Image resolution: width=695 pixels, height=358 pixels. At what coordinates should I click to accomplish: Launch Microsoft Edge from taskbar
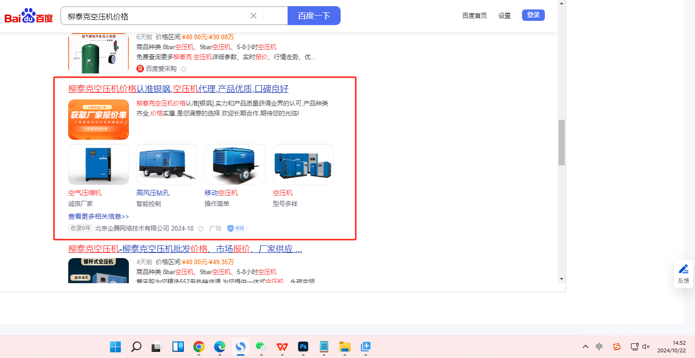point(219,347)
